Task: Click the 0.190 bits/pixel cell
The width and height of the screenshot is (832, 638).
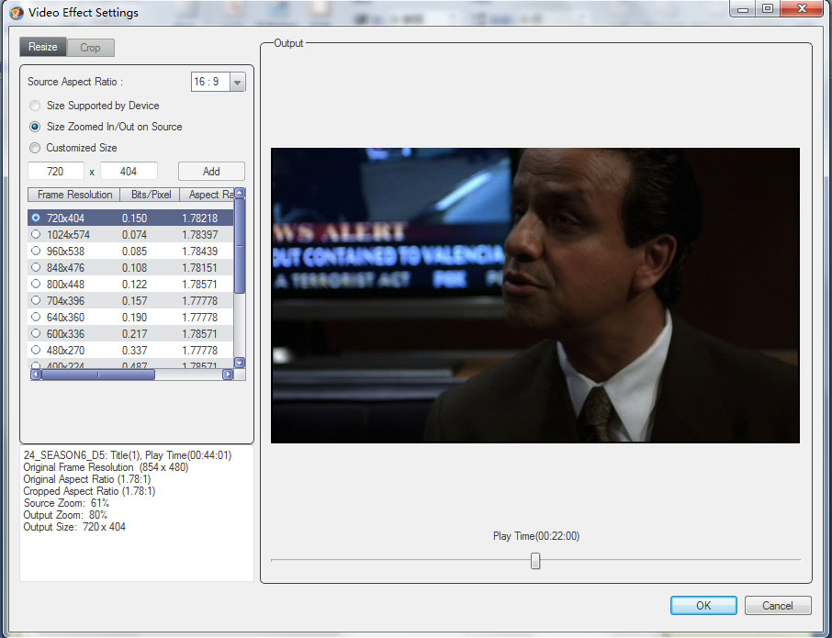Action: (x=134, y=317)
